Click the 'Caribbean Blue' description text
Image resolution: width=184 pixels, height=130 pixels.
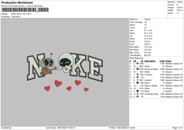[x=151, y=94]
